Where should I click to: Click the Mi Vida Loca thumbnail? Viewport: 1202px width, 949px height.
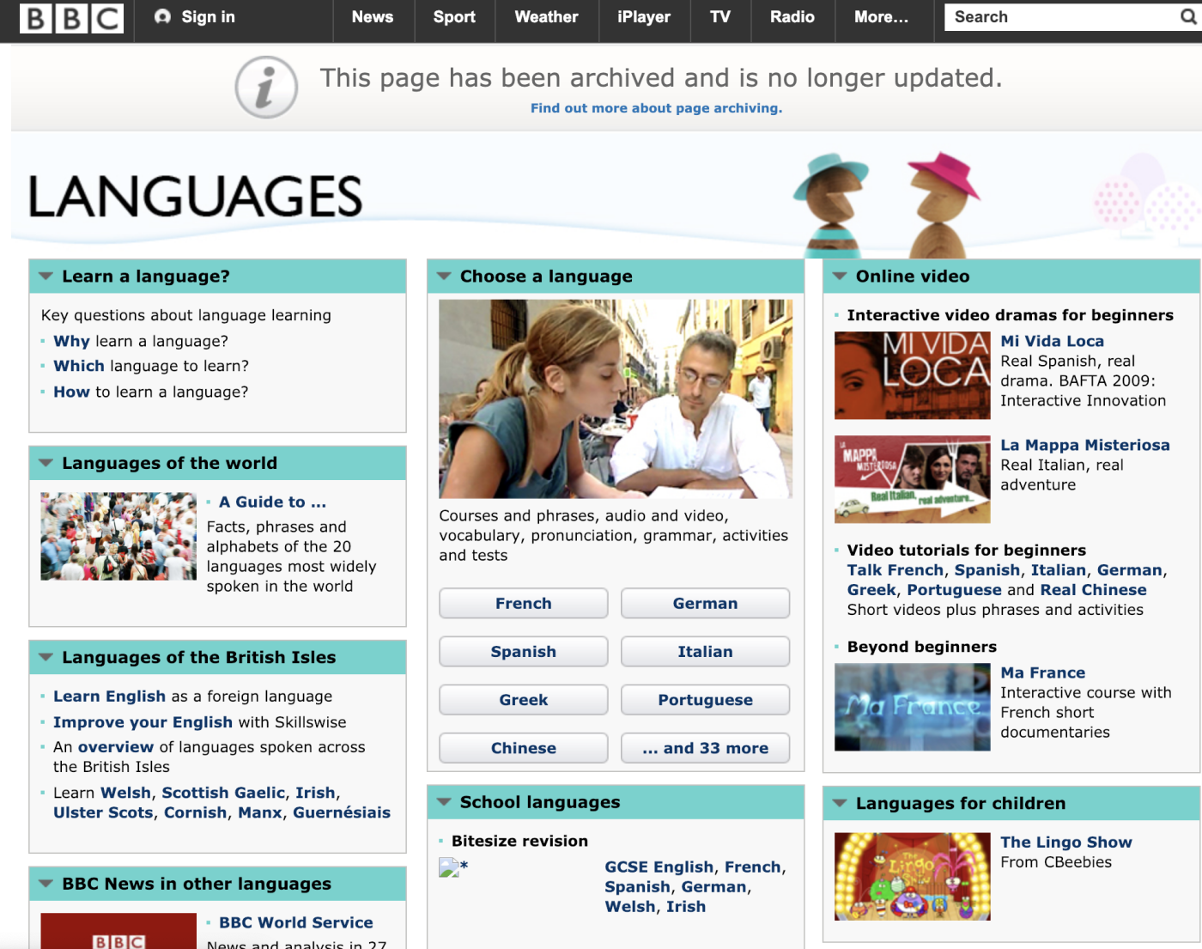[913, 375]
